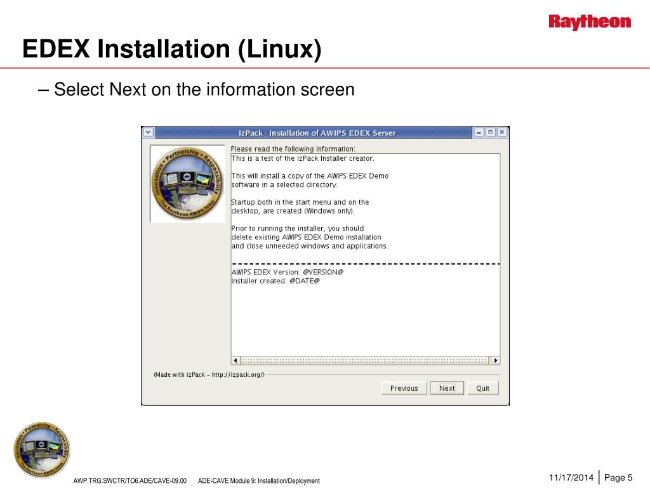The width and height of the screenshot is (650, 488).
Task: Open the window menu arrow in the title bar
Action: [x=149, y=132]
